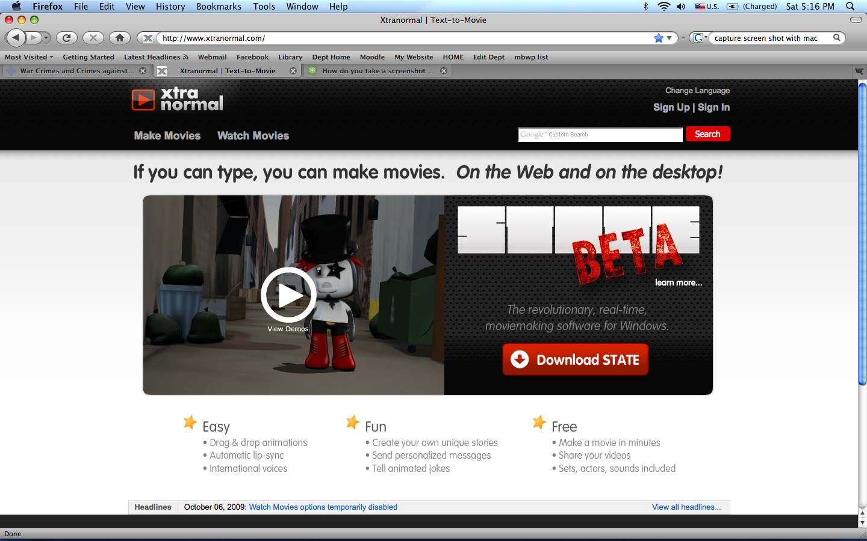
Task: Click the Xtranormal logo icon
Action: (143, 100)
